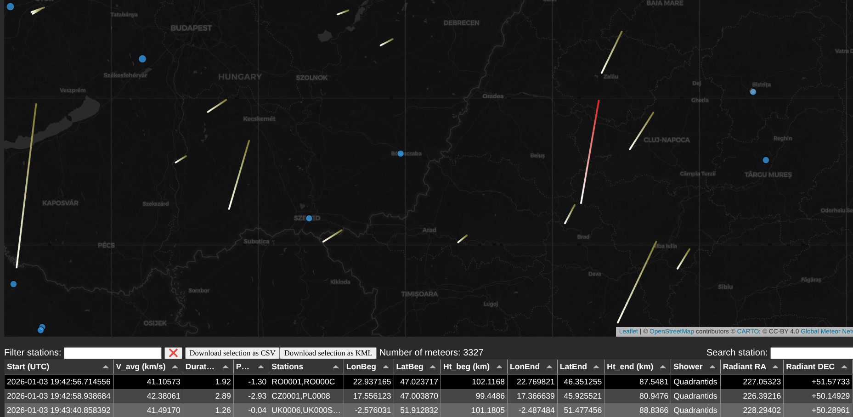This screenshot has width=853, height=417.
Task: Click the station marker near Târgu Mureș
Action: click(766, 160)
